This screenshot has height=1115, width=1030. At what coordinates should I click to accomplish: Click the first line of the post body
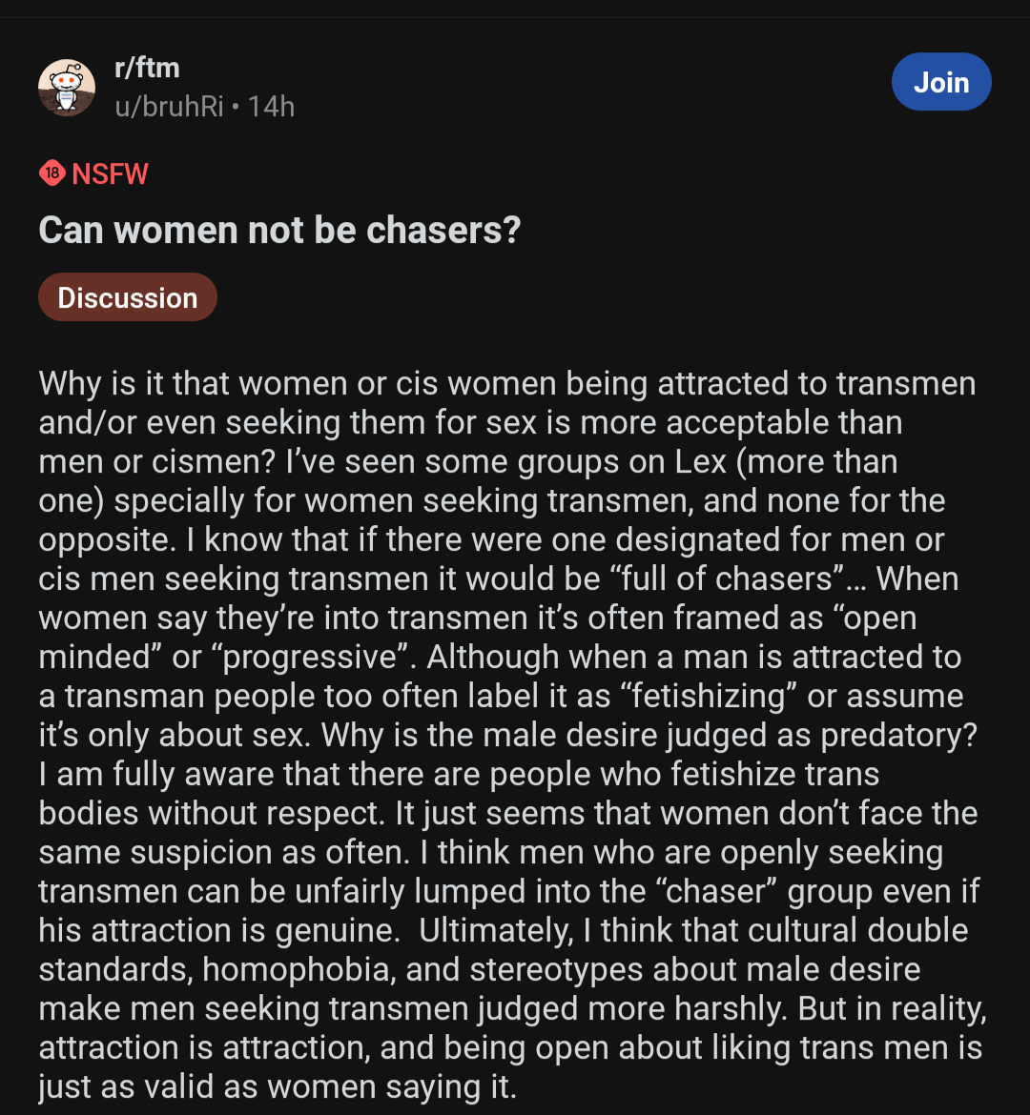pyautogui.click(x=506, y=384)
